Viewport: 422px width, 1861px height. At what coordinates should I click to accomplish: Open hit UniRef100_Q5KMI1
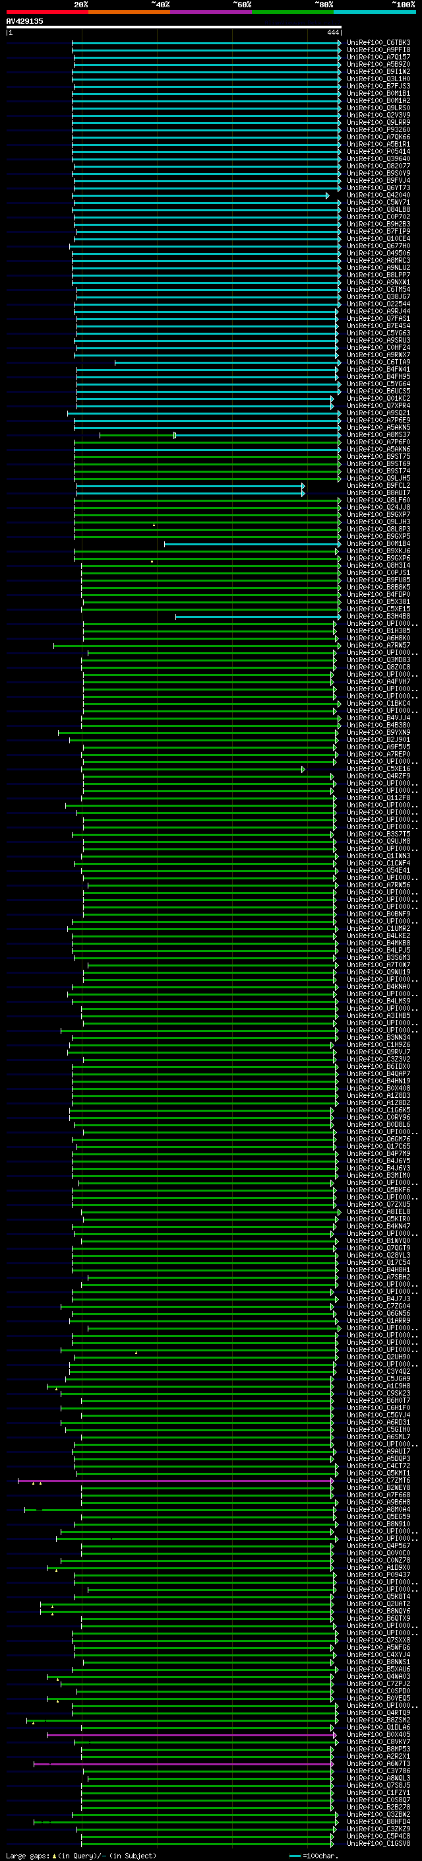pyautogui.click(x=378, y=1473)
